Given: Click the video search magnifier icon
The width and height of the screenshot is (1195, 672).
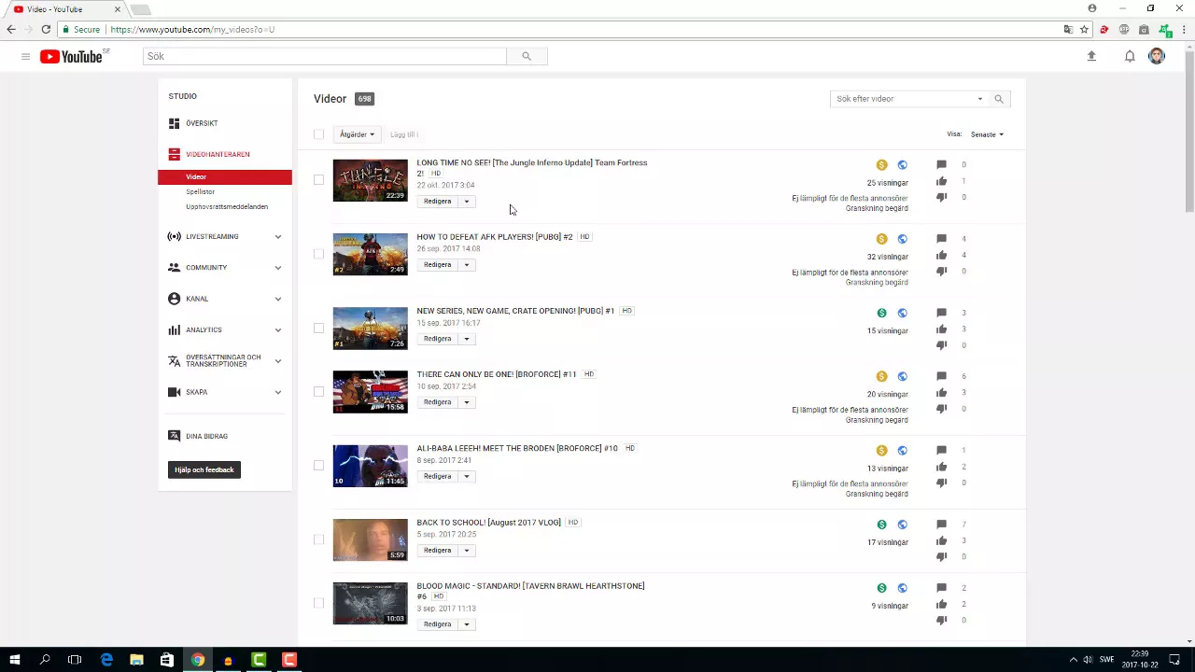Looking at the screenshot, I should tap(999, 99).
